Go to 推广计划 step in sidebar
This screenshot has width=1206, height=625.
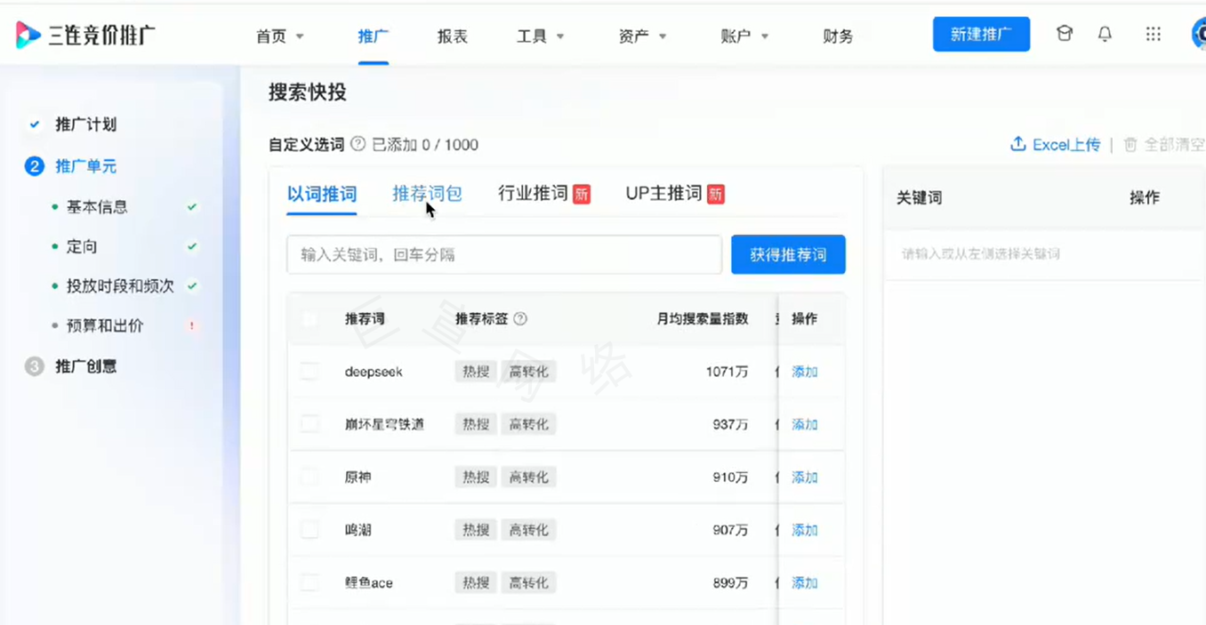(x=85, y=124)
